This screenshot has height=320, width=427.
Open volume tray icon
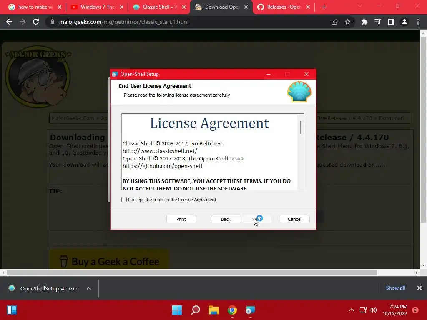pos(373,310)
